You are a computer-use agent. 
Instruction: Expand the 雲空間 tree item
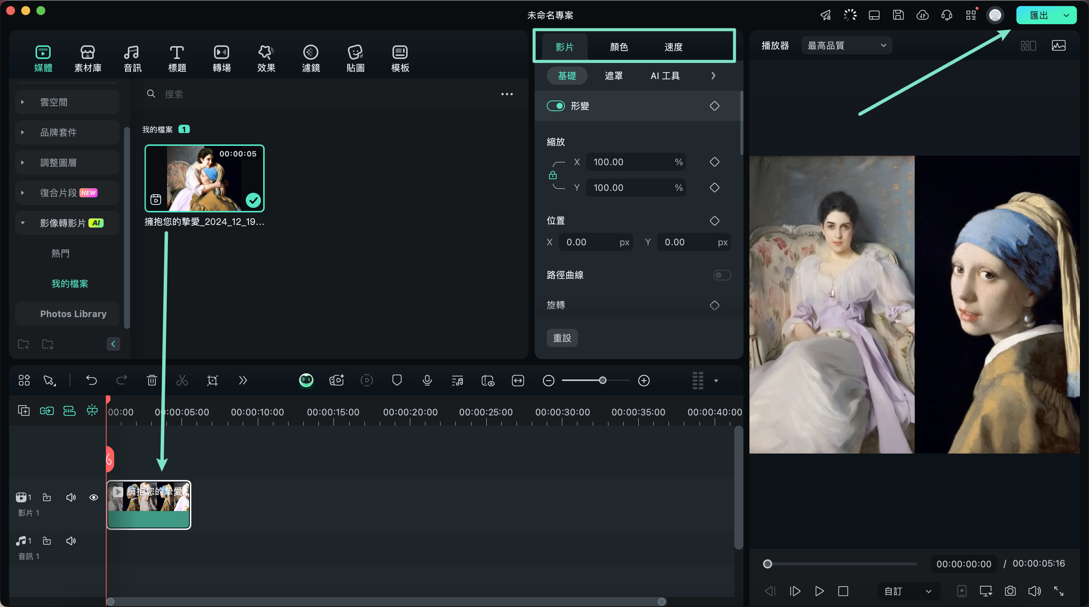point(22,102)
